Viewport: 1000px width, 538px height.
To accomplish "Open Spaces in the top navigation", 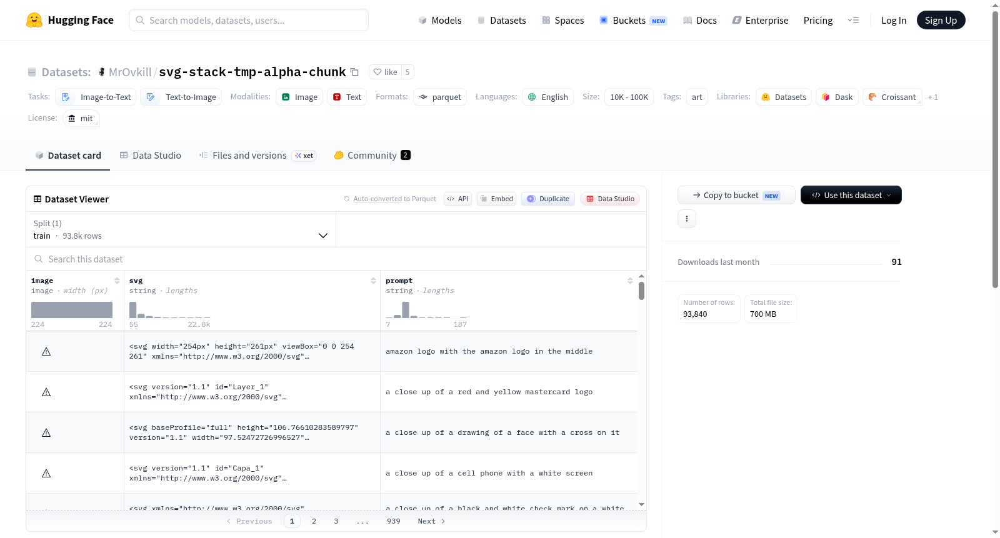I will (x=562, y=20).
